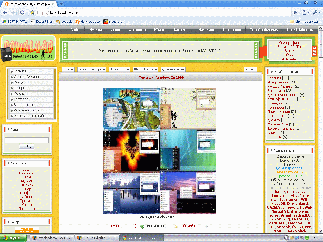Switch to the Обмен Банерами tab

[x=146, y=69]
